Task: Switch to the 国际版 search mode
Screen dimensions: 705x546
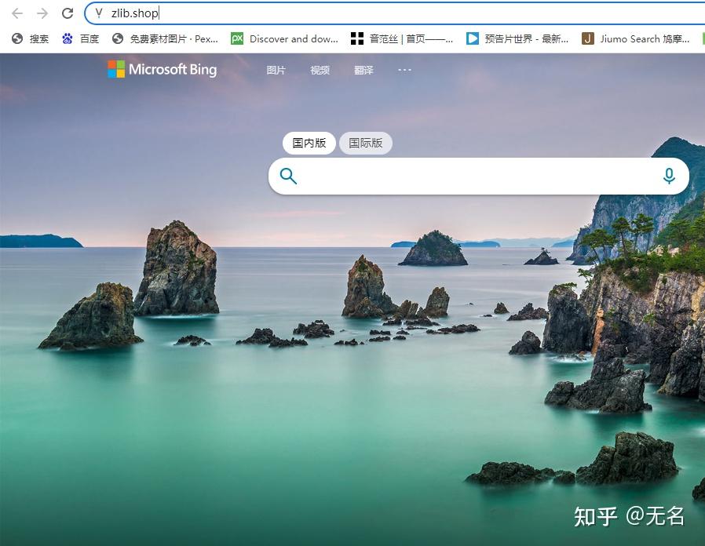Action: [366, 143]
